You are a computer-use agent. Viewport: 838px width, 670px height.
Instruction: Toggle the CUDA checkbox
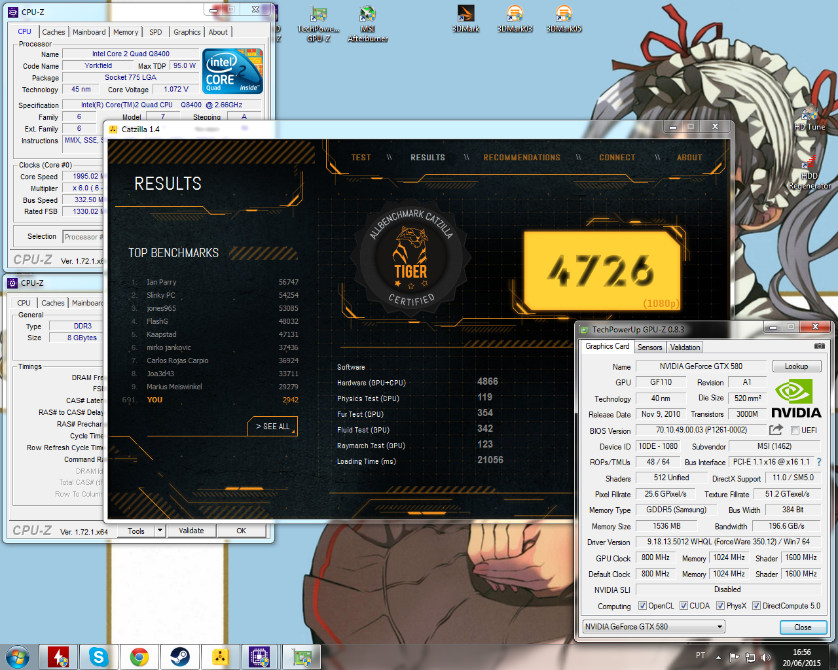click(x=683, y=606)
